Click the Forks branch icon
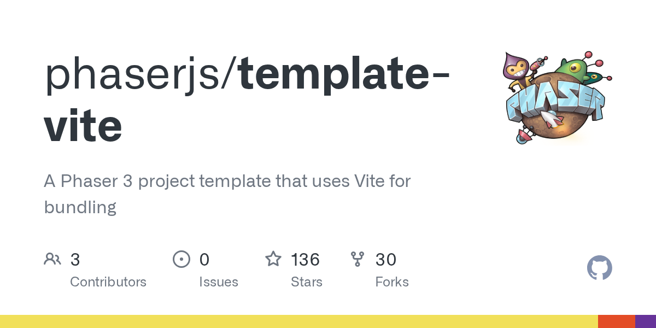This screenshot has width=656, height=328. coord(358,259)
